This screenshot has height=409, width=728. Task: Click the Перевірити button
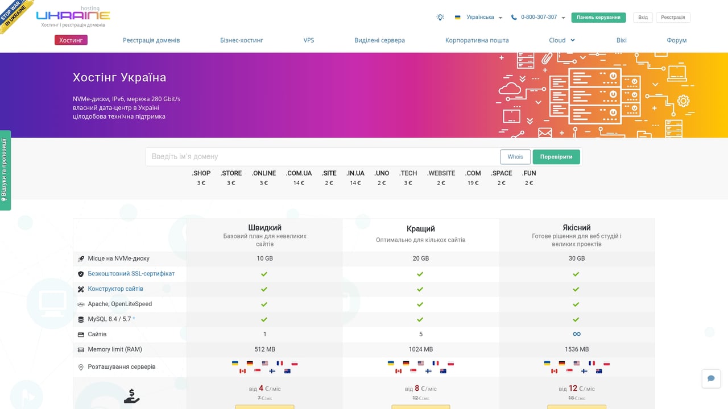(556, 156)
